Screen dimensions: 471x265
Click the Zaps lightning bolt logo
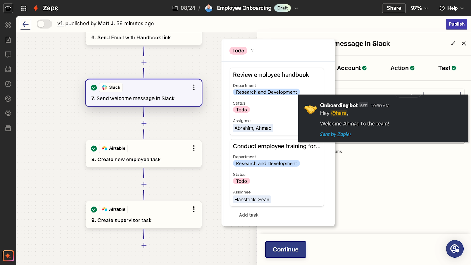[x=36, y=8]
